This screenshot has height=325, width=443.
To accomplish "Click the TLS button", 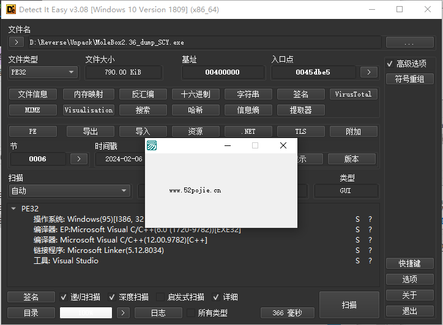I will 300,131.
